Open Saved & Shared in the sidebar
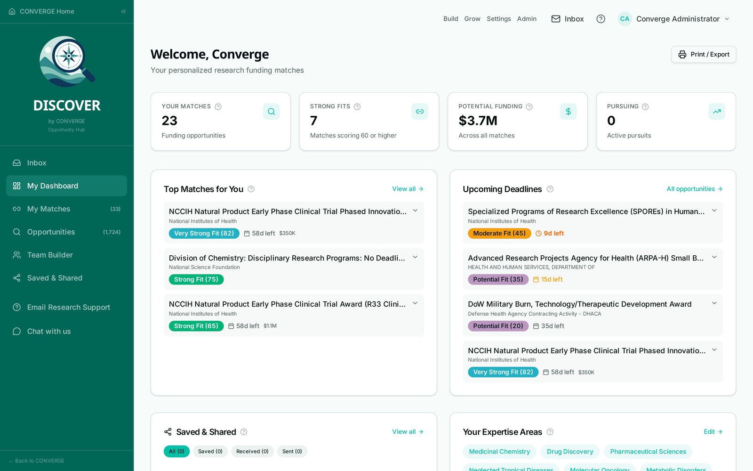Screen dimensions: 753x471 (x=66, y=278)
